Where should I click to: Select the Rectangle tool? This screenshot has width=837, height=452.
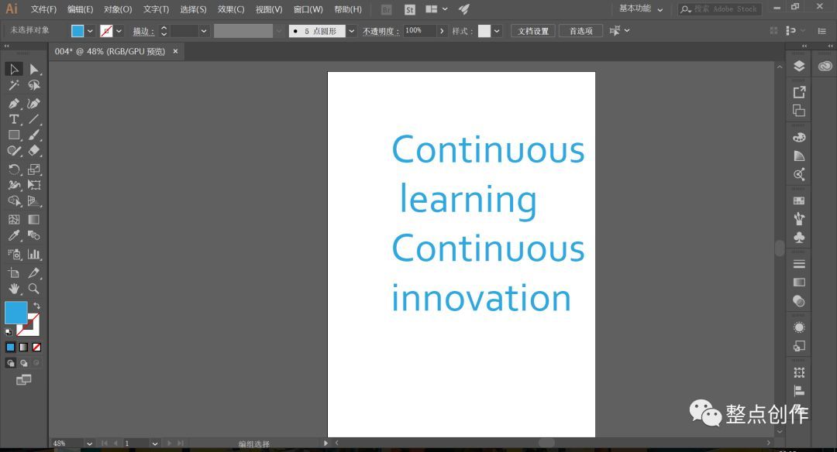click(14, 135)
